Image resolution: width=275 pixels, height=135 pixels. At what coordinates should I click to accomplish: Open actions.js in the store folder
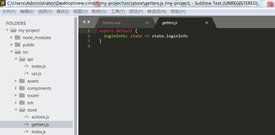[x=40, y=117]
